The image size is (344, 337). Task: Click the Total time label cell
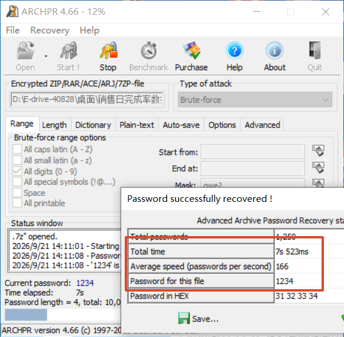(x=201, y=251)
